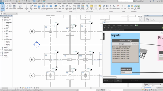Open the Manage ribbon tab
This screenshot has height=91, width=163.
pos(59,3)
